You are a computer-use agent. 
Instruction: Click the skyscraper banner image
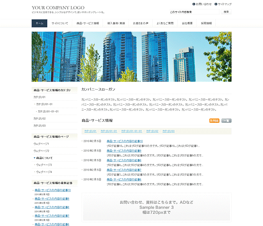(x=131, y=57)
